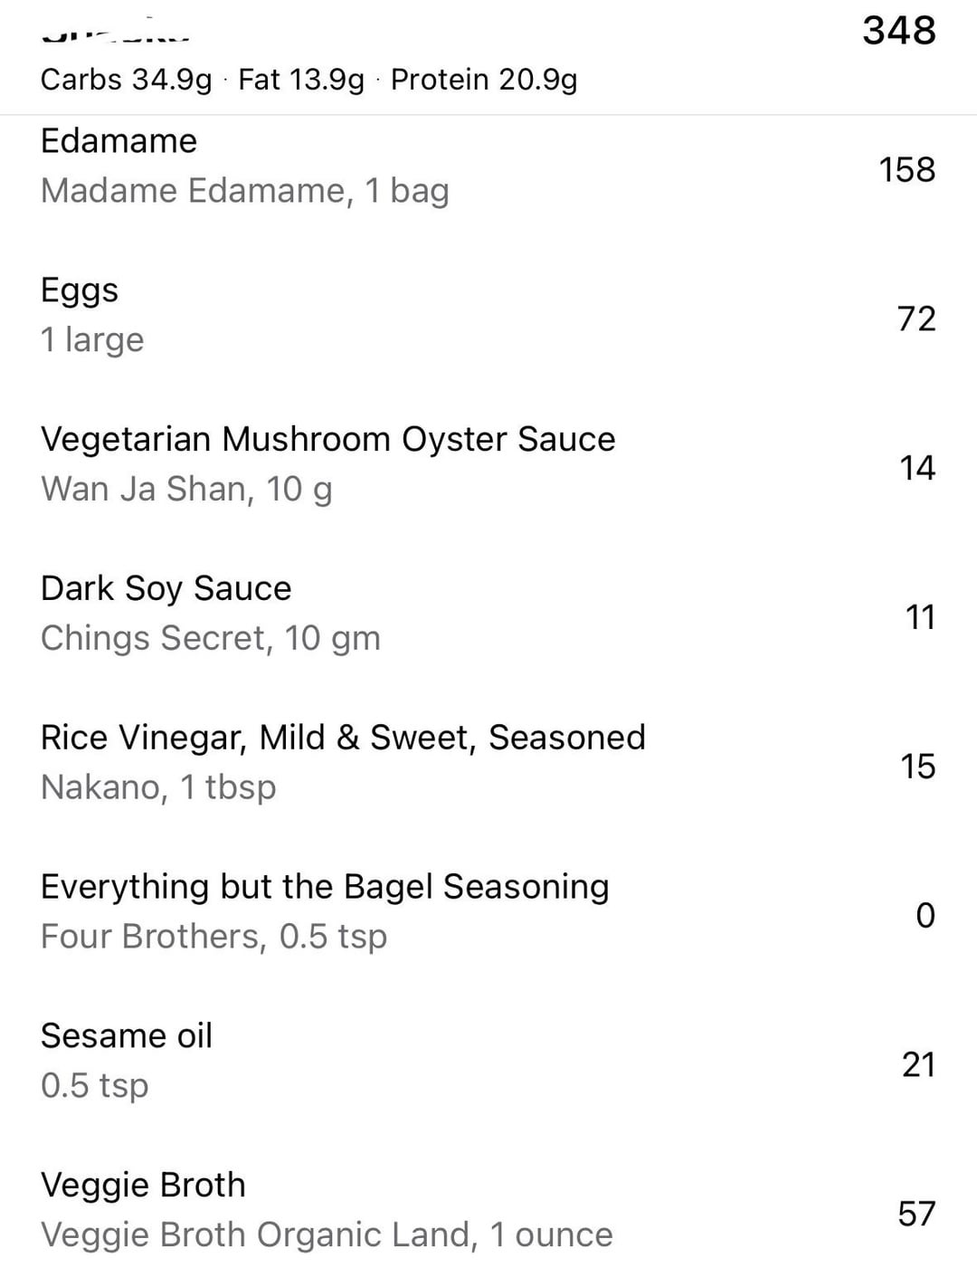977x1277 pixels.
Task: Click the Protein 20.9g macro label
Action: [484, 80]
